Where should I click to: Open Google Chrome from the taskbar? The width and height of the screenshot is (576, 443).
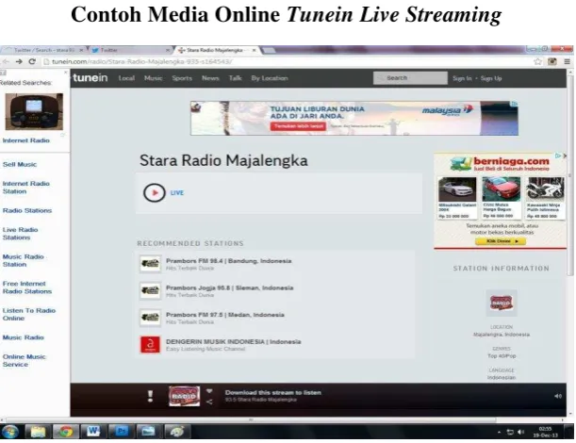[66, 432]
